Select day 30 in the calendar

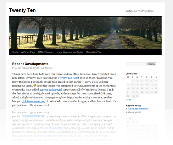click(137, 96)
